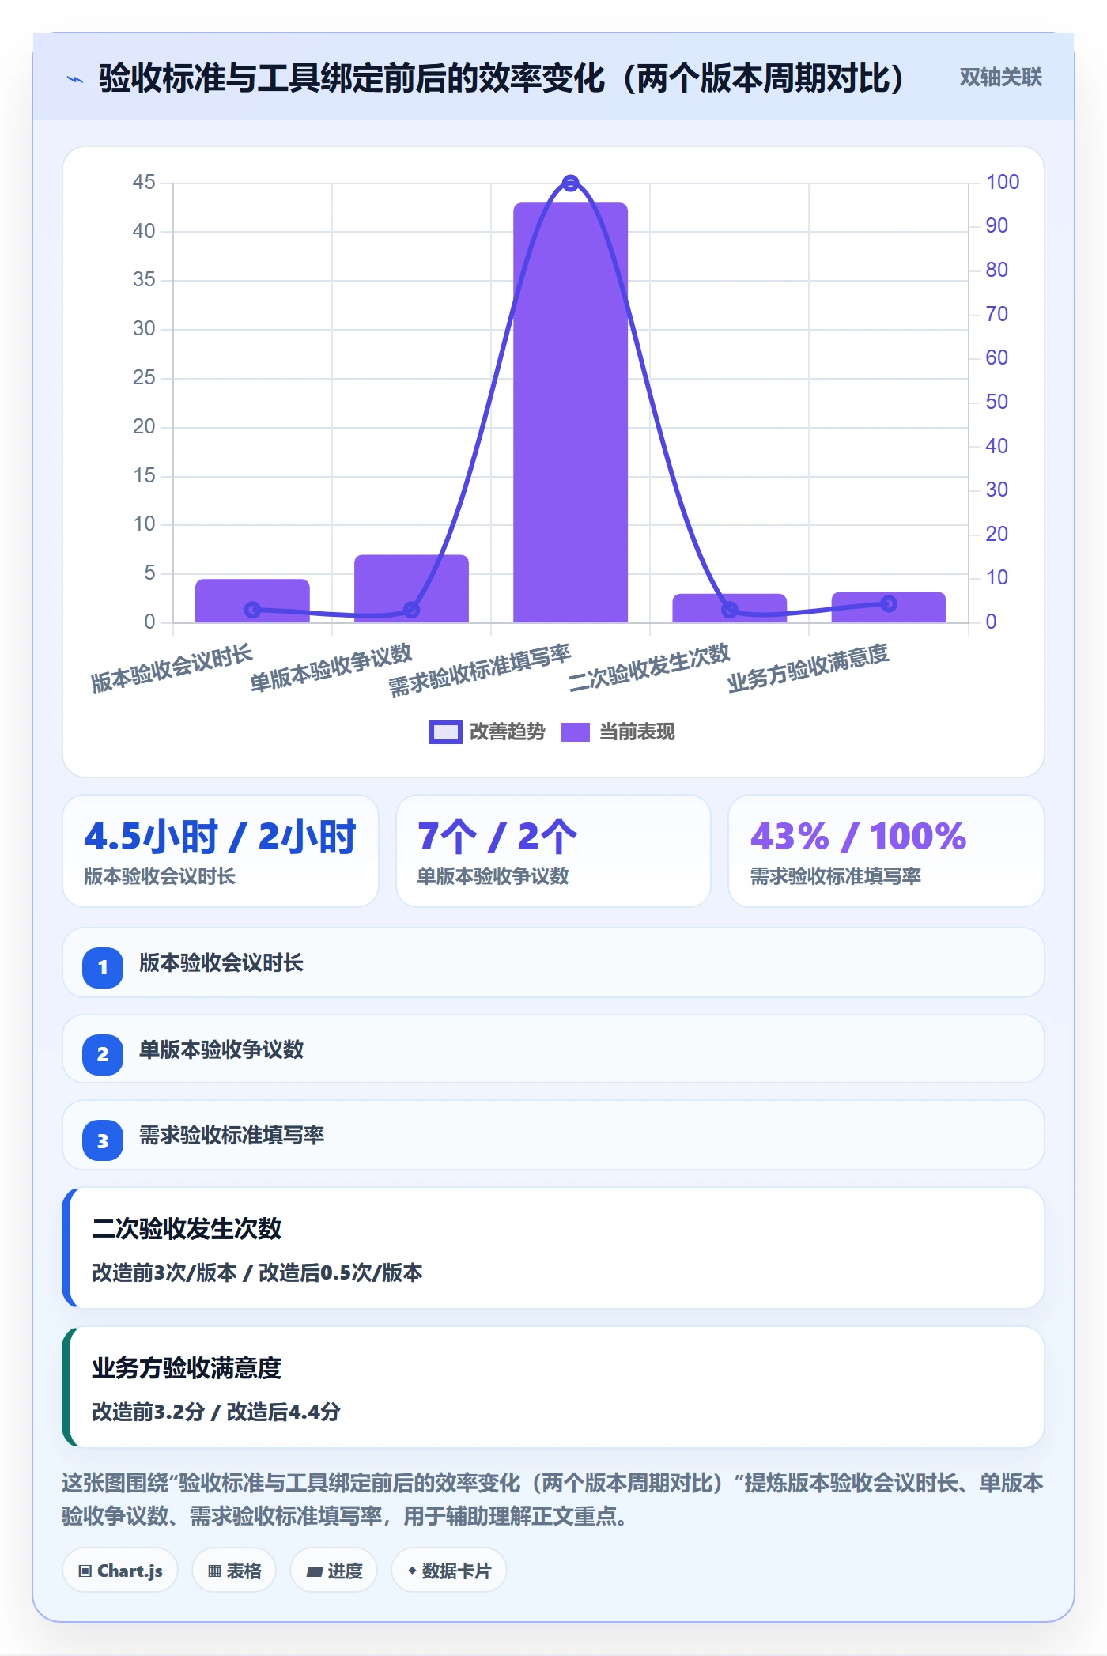Click the summary paragraph starting 这张图围绕

(553, 1499)
